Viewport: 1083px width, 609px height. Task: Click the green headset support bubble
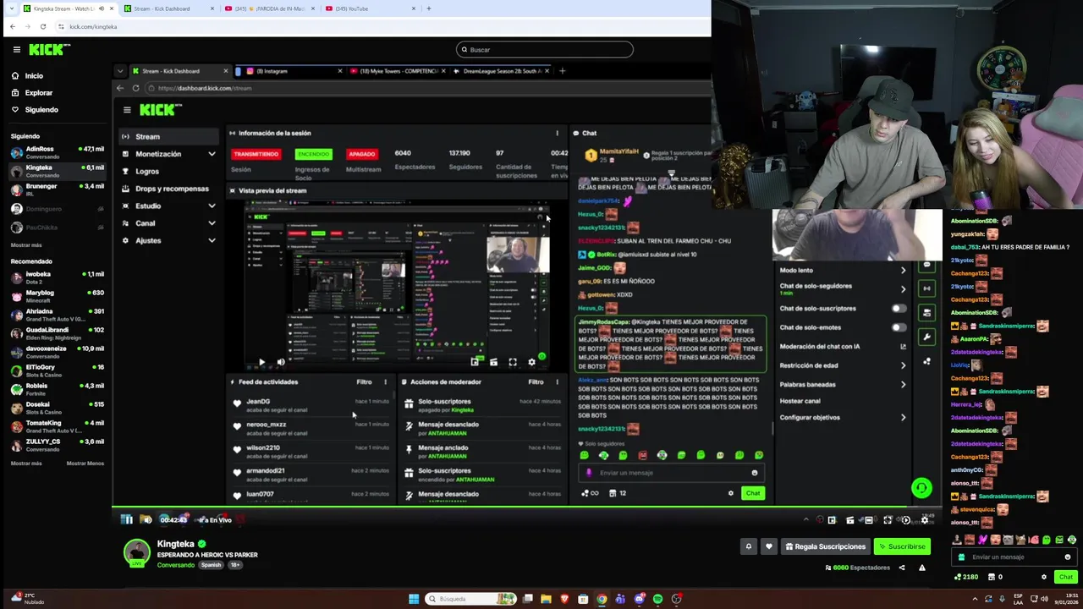pos(921,488)
